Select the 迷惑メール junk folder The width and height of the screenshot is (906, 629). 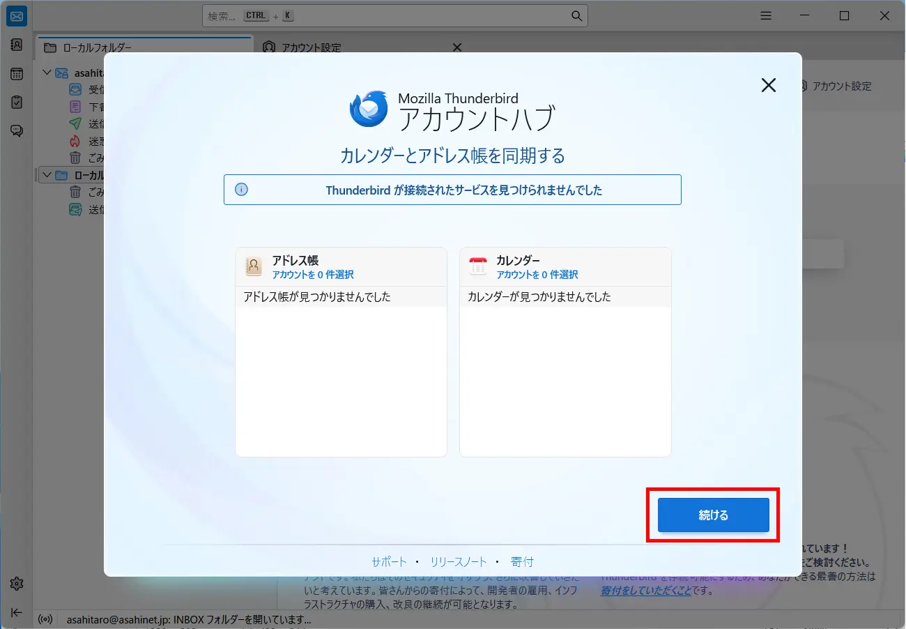pos(75,140)
